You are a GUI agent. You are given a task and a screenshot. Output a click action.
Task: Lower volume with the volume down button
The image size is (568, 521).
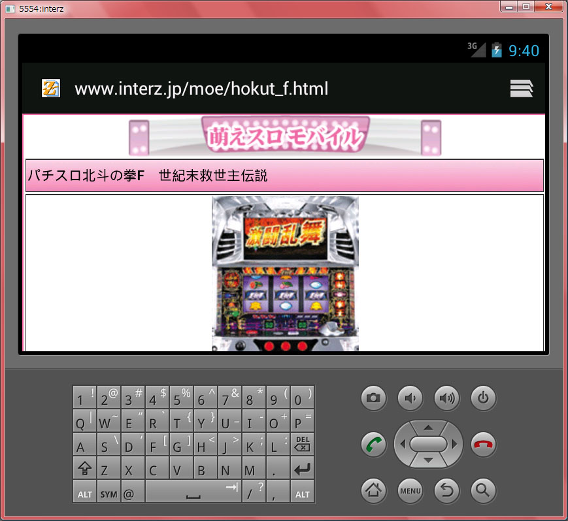tap(410, 398)
